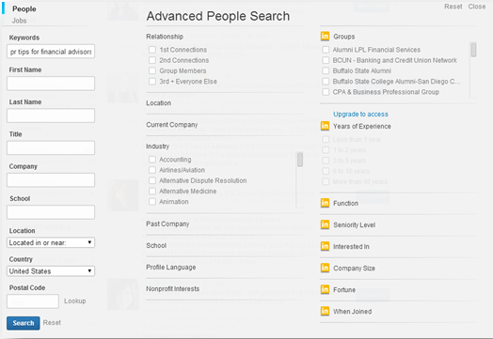
Task: Click the premium icon beside Seniority Level
Action: [325, 224]
